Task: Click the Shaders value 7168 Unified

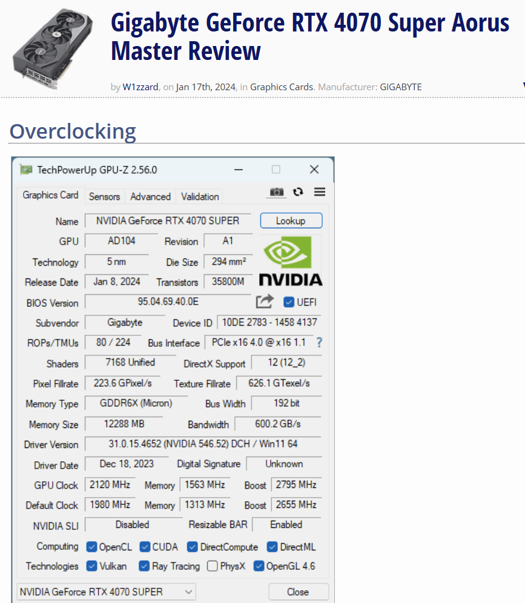Action: coord(130,362)
